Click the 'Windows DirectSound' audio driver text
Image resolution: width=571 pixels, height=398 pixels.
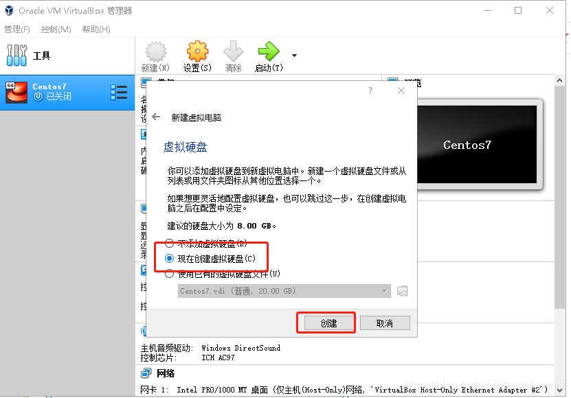(241, 348)
